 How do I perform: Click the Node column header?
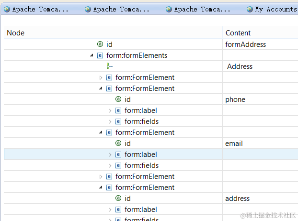[x=113, y=33]
